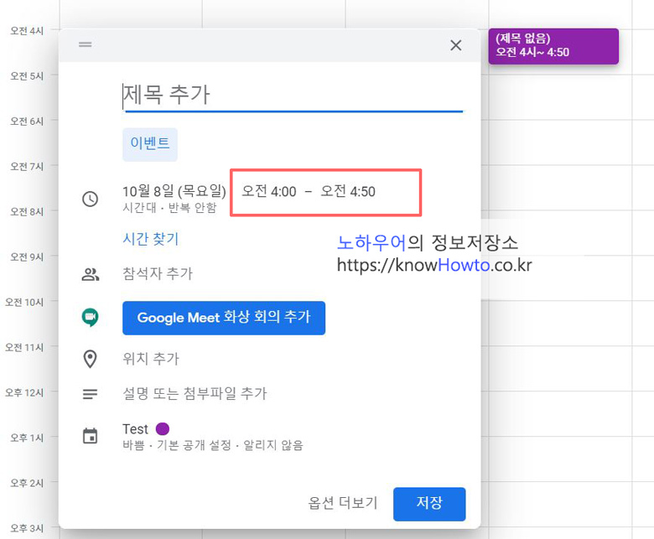Click the 오후 3시 time label
Image resolution: width=654 pixels, height=539 pixels.
click(27, 528)
